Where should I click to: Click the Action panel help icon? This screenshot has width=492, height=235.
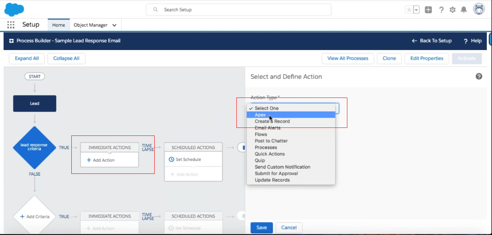click(479, 76)
